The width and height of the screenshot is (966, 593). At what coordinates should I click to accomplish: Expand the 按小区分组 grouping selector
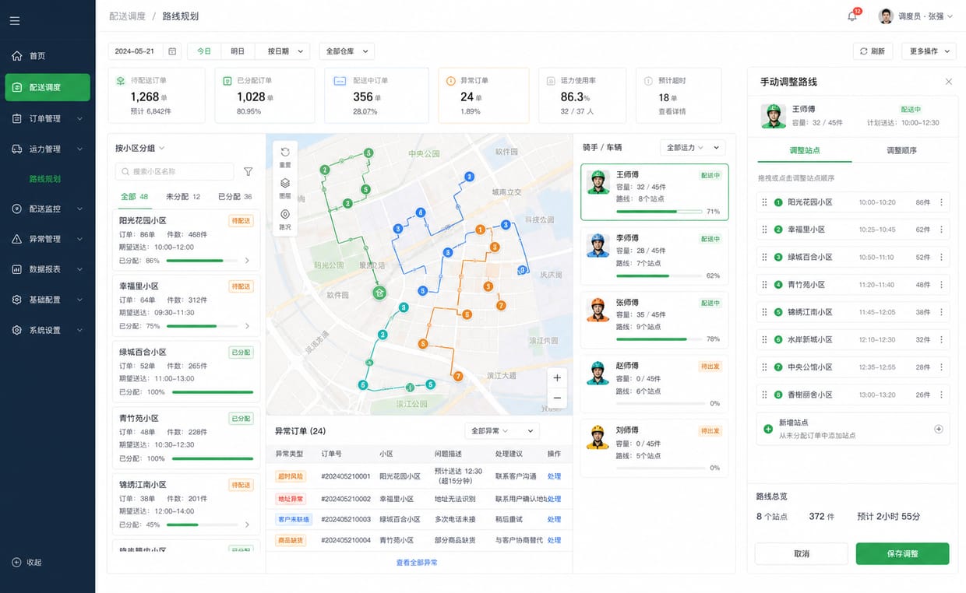click(x=140, y=148)
